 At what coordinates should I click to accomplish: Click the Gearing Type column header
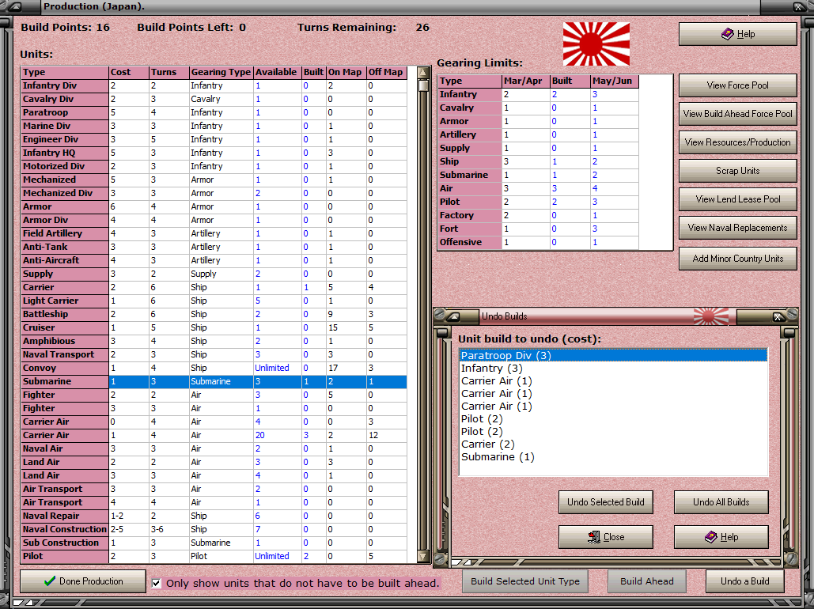point(221,73)
